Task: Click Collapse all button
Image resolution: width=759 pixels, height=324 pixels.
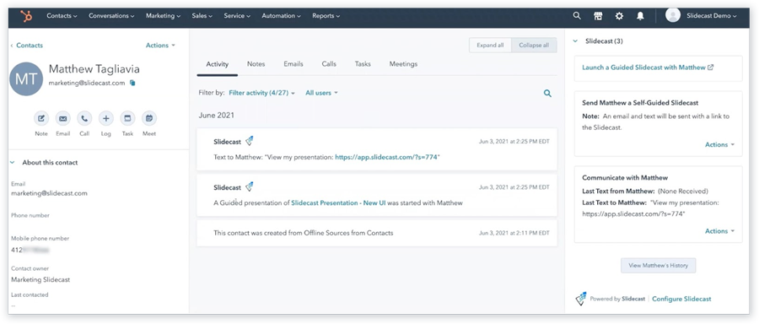Action: pyautogui.click(x=534, y=45)
